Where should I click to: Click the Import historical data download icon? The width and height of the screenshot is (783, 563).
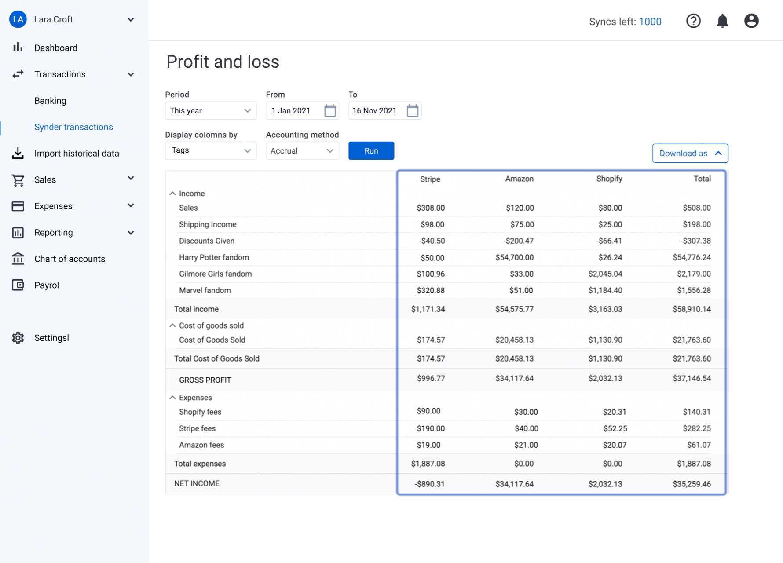tap(18, 153)
